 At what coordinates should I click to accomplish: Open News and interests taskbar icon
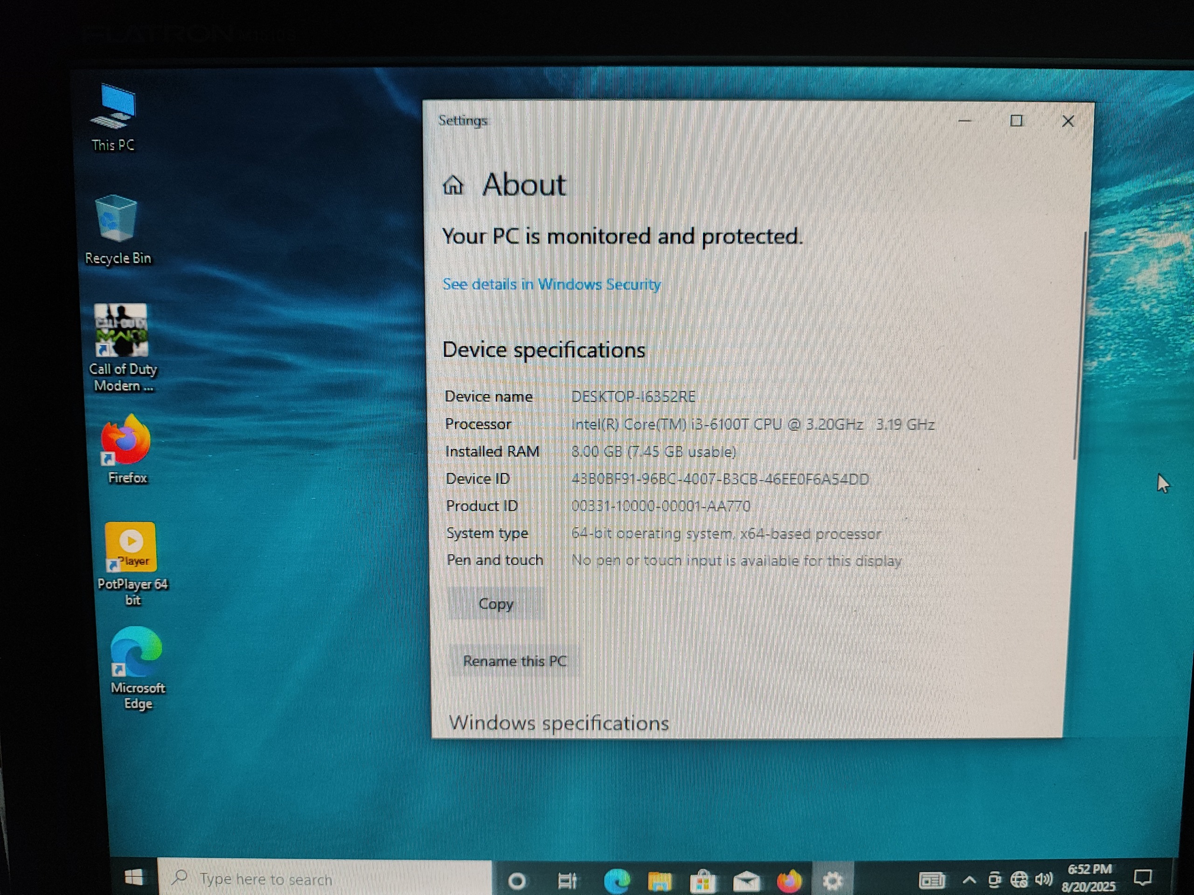(932, 881)
